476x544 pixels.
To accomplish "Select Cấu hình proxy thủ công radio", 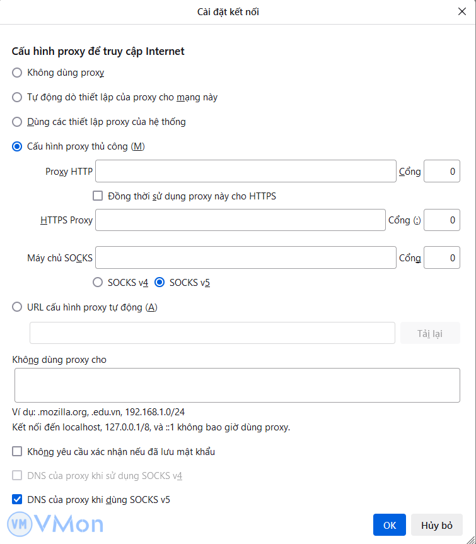I will (x=17, y=146).
